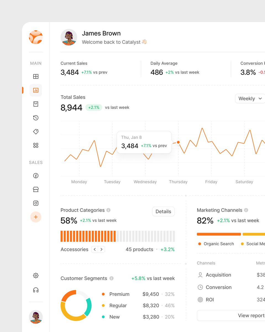
Task: Click the Conversion clock icon
Action: pos(200,287)
